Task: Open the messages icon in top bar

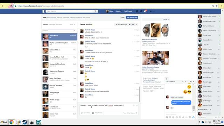Action: pos(141,11)
